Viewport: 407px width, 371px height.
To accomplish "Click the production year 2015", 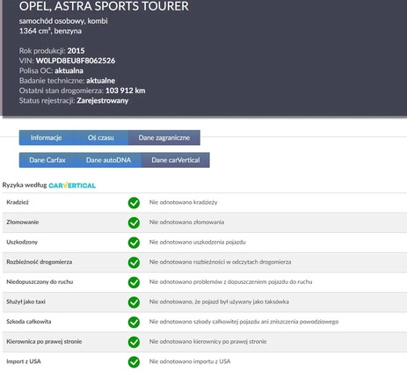I will (76, 51).
